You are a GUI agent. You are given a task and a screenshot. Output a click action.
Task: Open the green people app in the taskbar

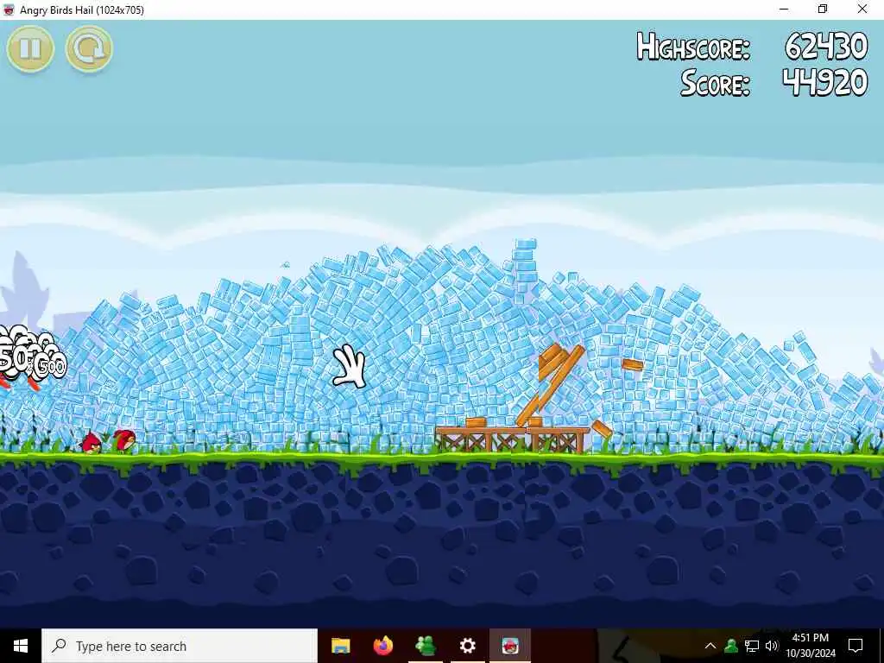click(x=426, y=646)
